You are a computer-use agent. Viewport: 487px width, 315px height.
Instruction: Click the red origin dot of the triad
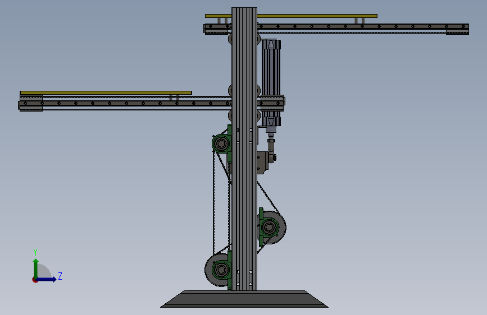coord(35,280)
